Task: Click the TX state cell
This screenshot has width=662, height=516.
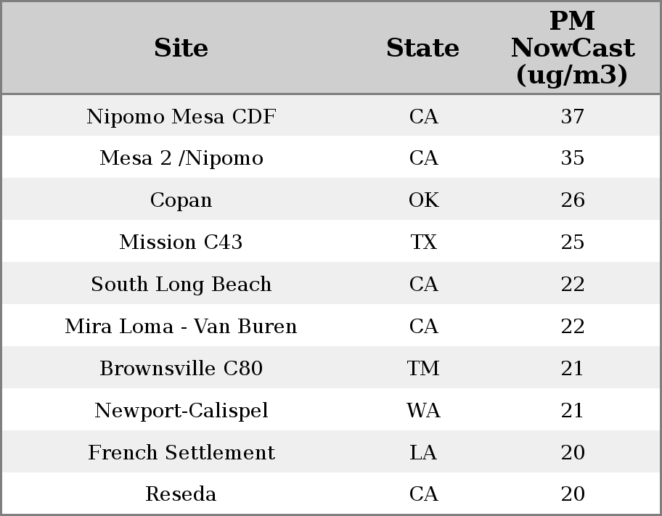Action: tap(423, 242)
